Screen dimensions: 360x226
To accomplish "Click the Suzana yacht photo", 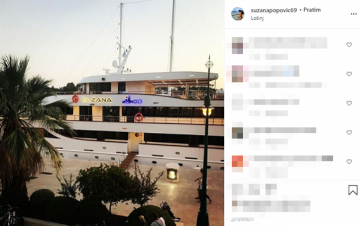I will pyautogui.click(x=112, y=113).
